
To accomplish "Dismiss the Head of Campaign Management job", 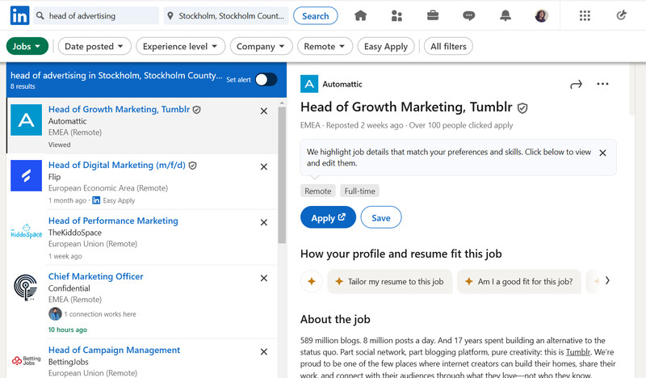I will pyautogui.click(x=264, y=351).
